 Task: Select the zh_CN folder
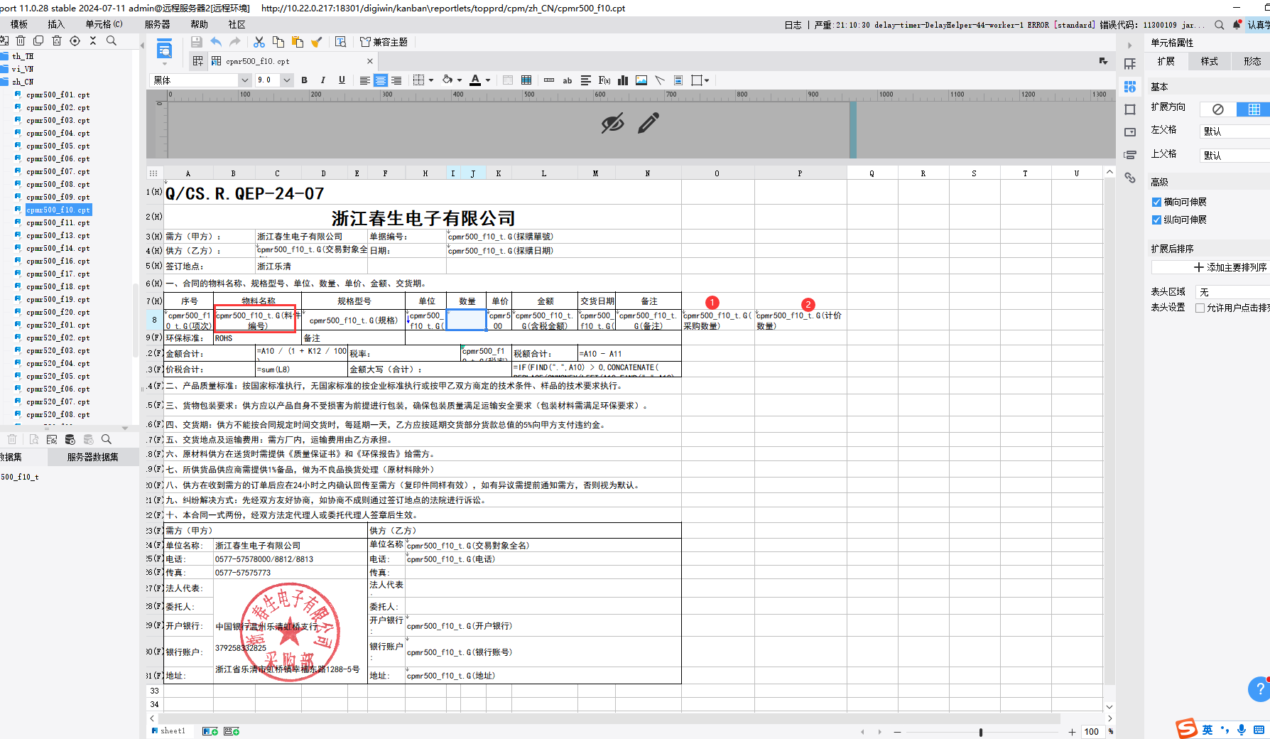click(x=23, y=82)
